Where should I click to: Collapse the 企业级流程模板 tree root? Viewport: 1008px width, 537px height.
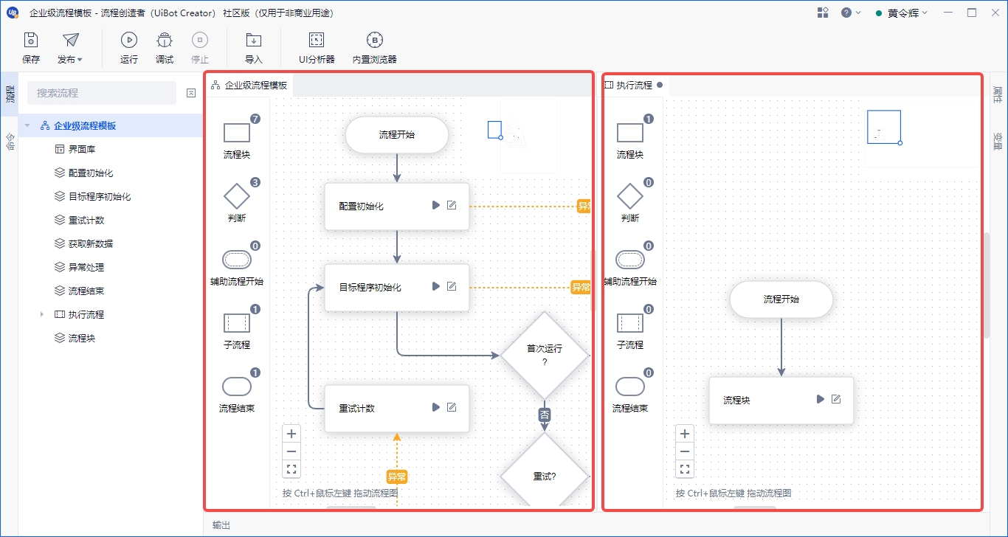27,125
